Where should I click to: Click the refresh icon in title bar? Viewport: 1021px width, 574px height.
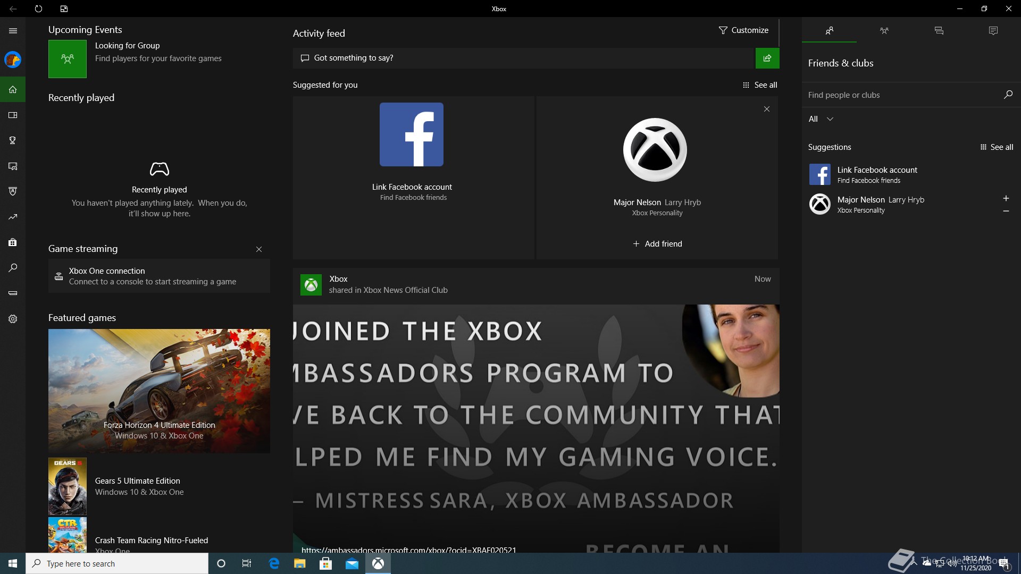[38, 9]
